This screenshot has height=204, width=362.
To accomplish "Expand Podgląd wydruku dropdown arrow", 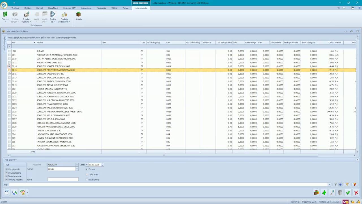I will [30, 22].
